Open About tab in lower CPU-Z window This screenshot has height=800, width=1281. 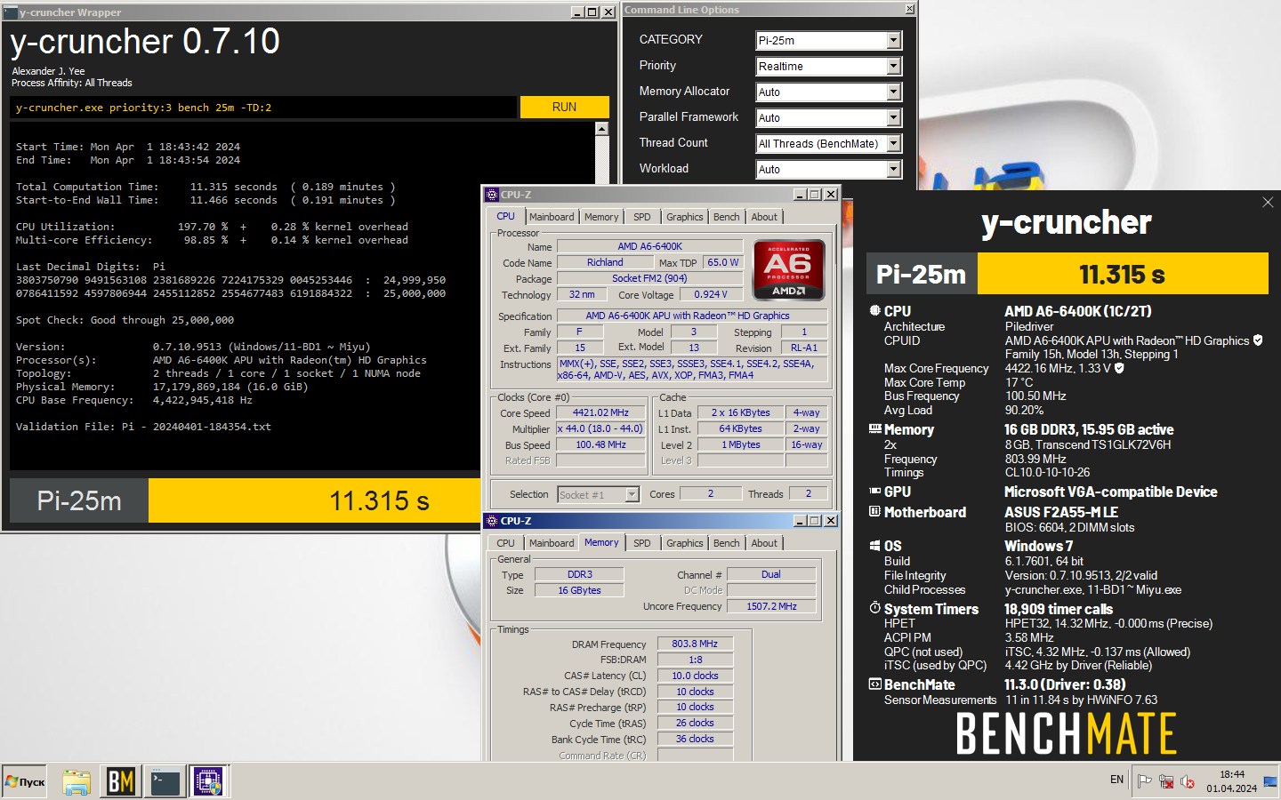coord(764,543)
